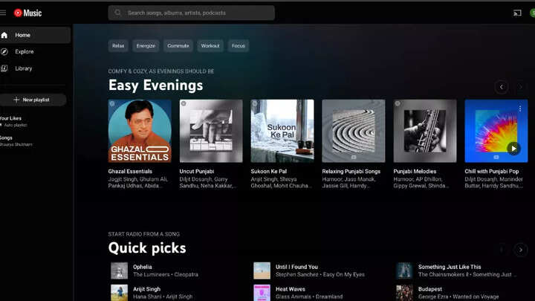Play Chill with Punjabi Pop playlist
This screenshot has height=301, width=535.
(x=513, y=148)
